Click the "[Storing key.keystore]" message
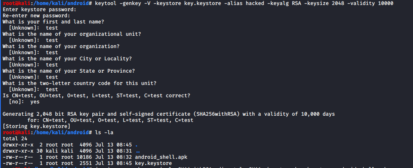The width and height of the screenshot is (413, 168). tap(36, 126)
